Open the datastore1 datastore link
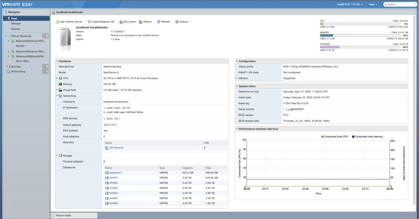The image size is (419, 219). coord(115,173)
